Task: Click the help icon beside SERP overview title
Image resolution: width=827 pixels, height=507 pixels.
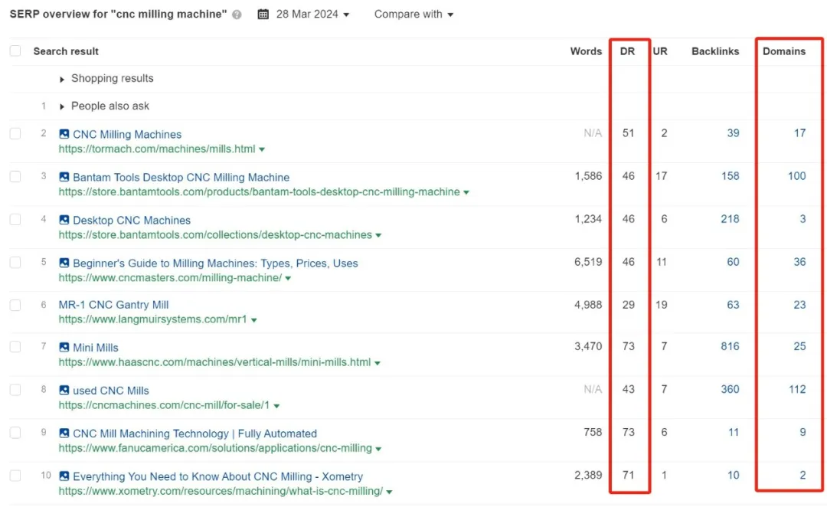Action: 237,15
